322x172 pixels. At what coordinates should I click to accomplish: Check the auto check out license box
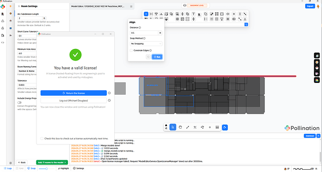[x=42, y=138]
